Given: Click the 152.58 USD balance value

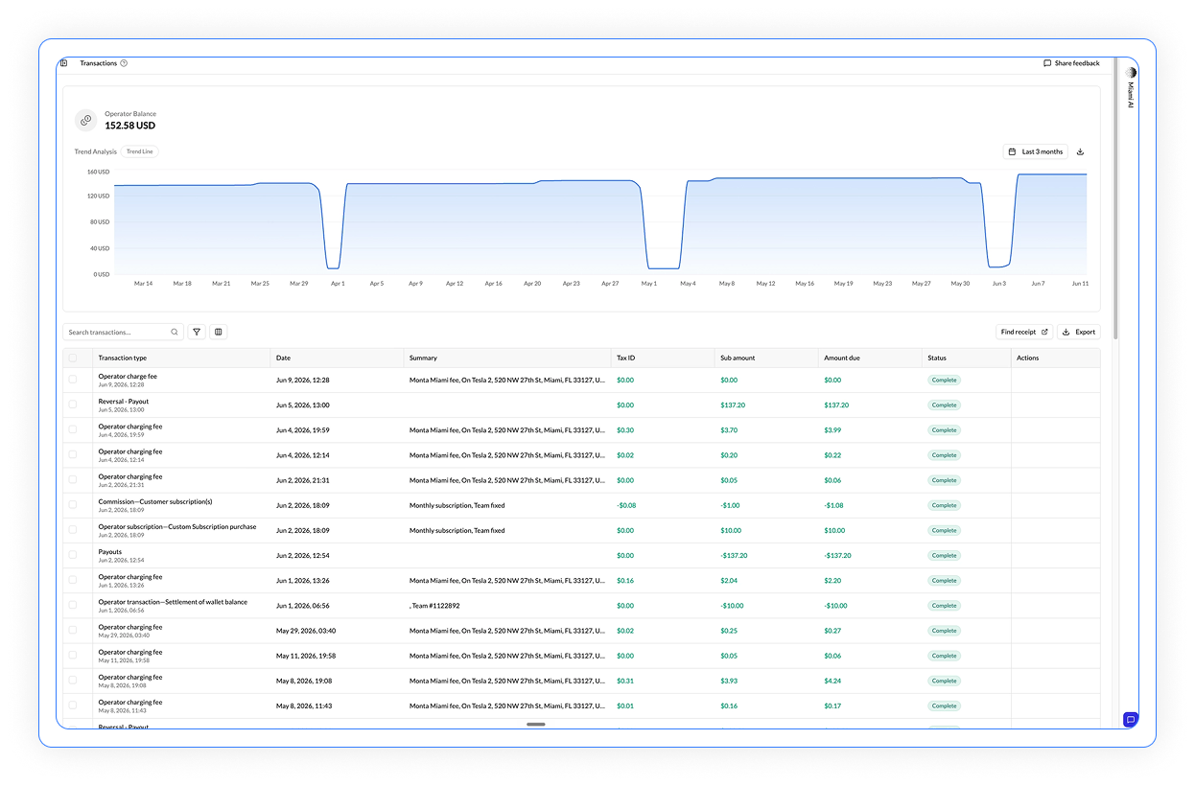Looking at the screenshot, I should [129, 126].
